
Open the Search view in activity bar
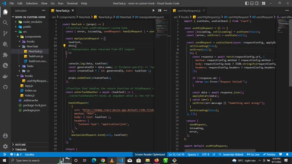[5, 23]
